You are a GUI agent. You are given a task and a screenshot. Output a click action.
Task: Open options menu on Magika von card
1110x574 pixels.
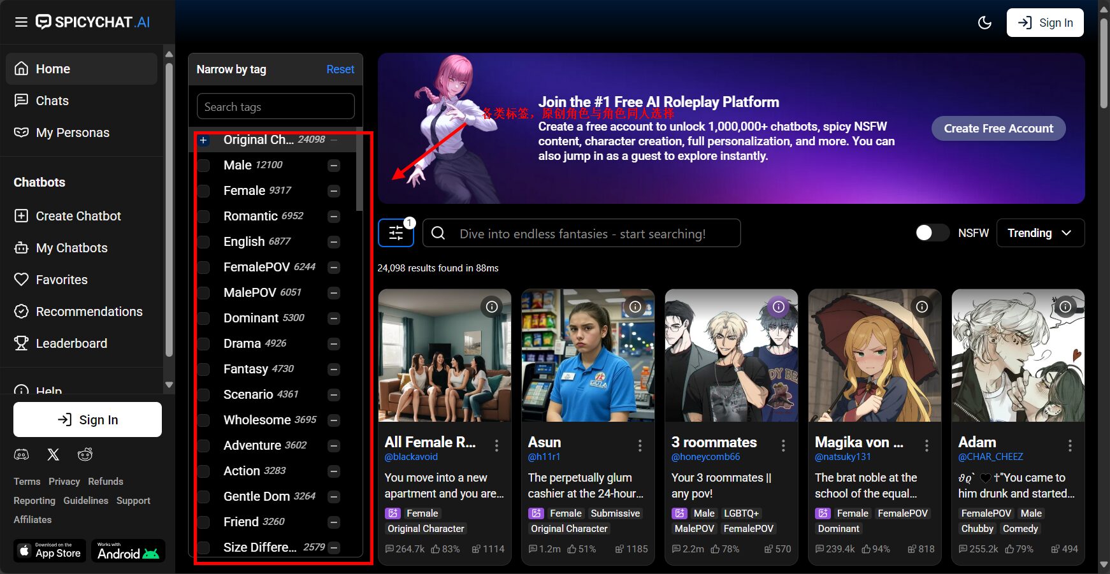click(x=926, y=446)
